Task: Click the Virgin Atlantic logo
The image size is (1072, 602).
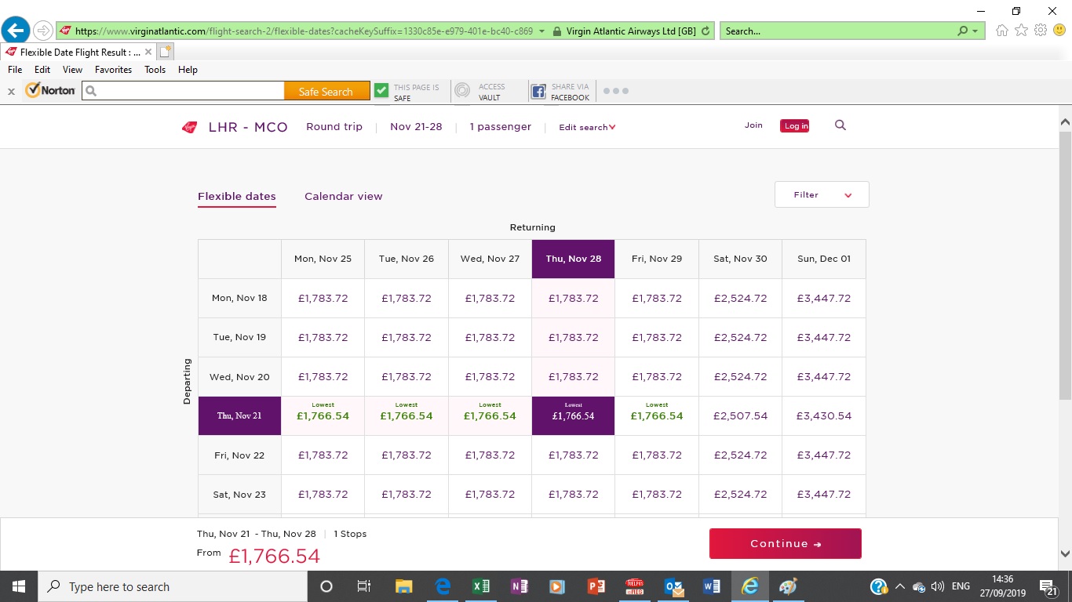Action: [x=189, y=127]
